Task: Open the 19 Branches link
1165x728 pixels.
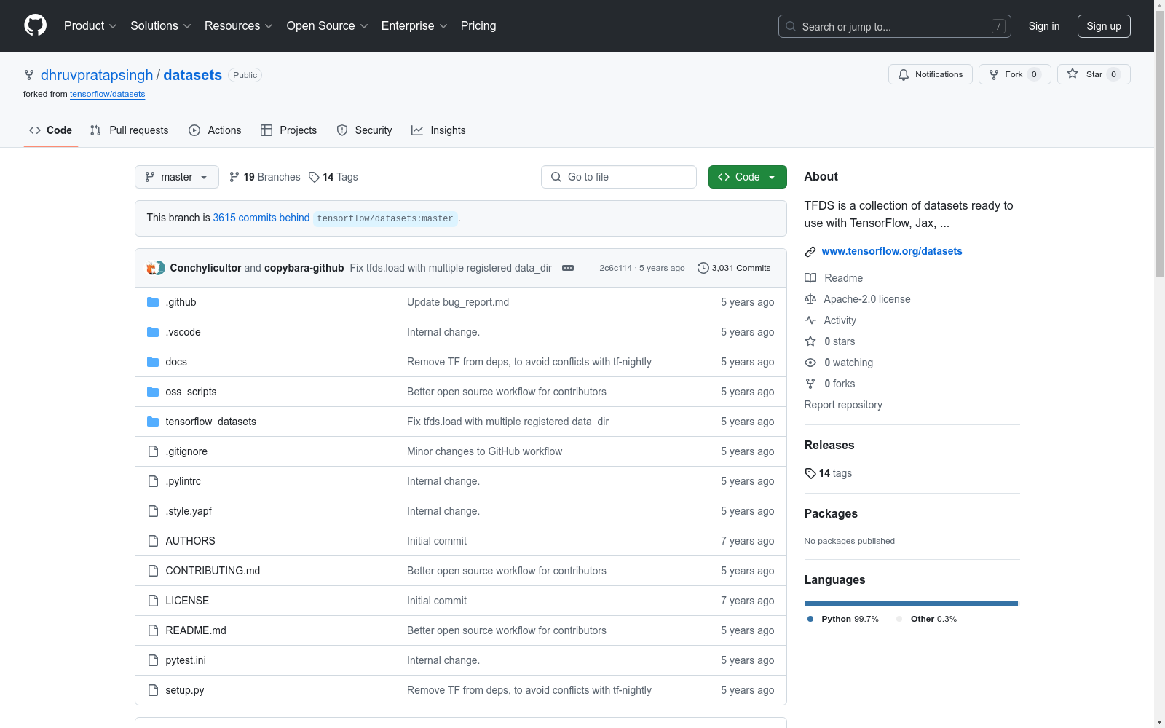Action: click(x=264, y=177)
